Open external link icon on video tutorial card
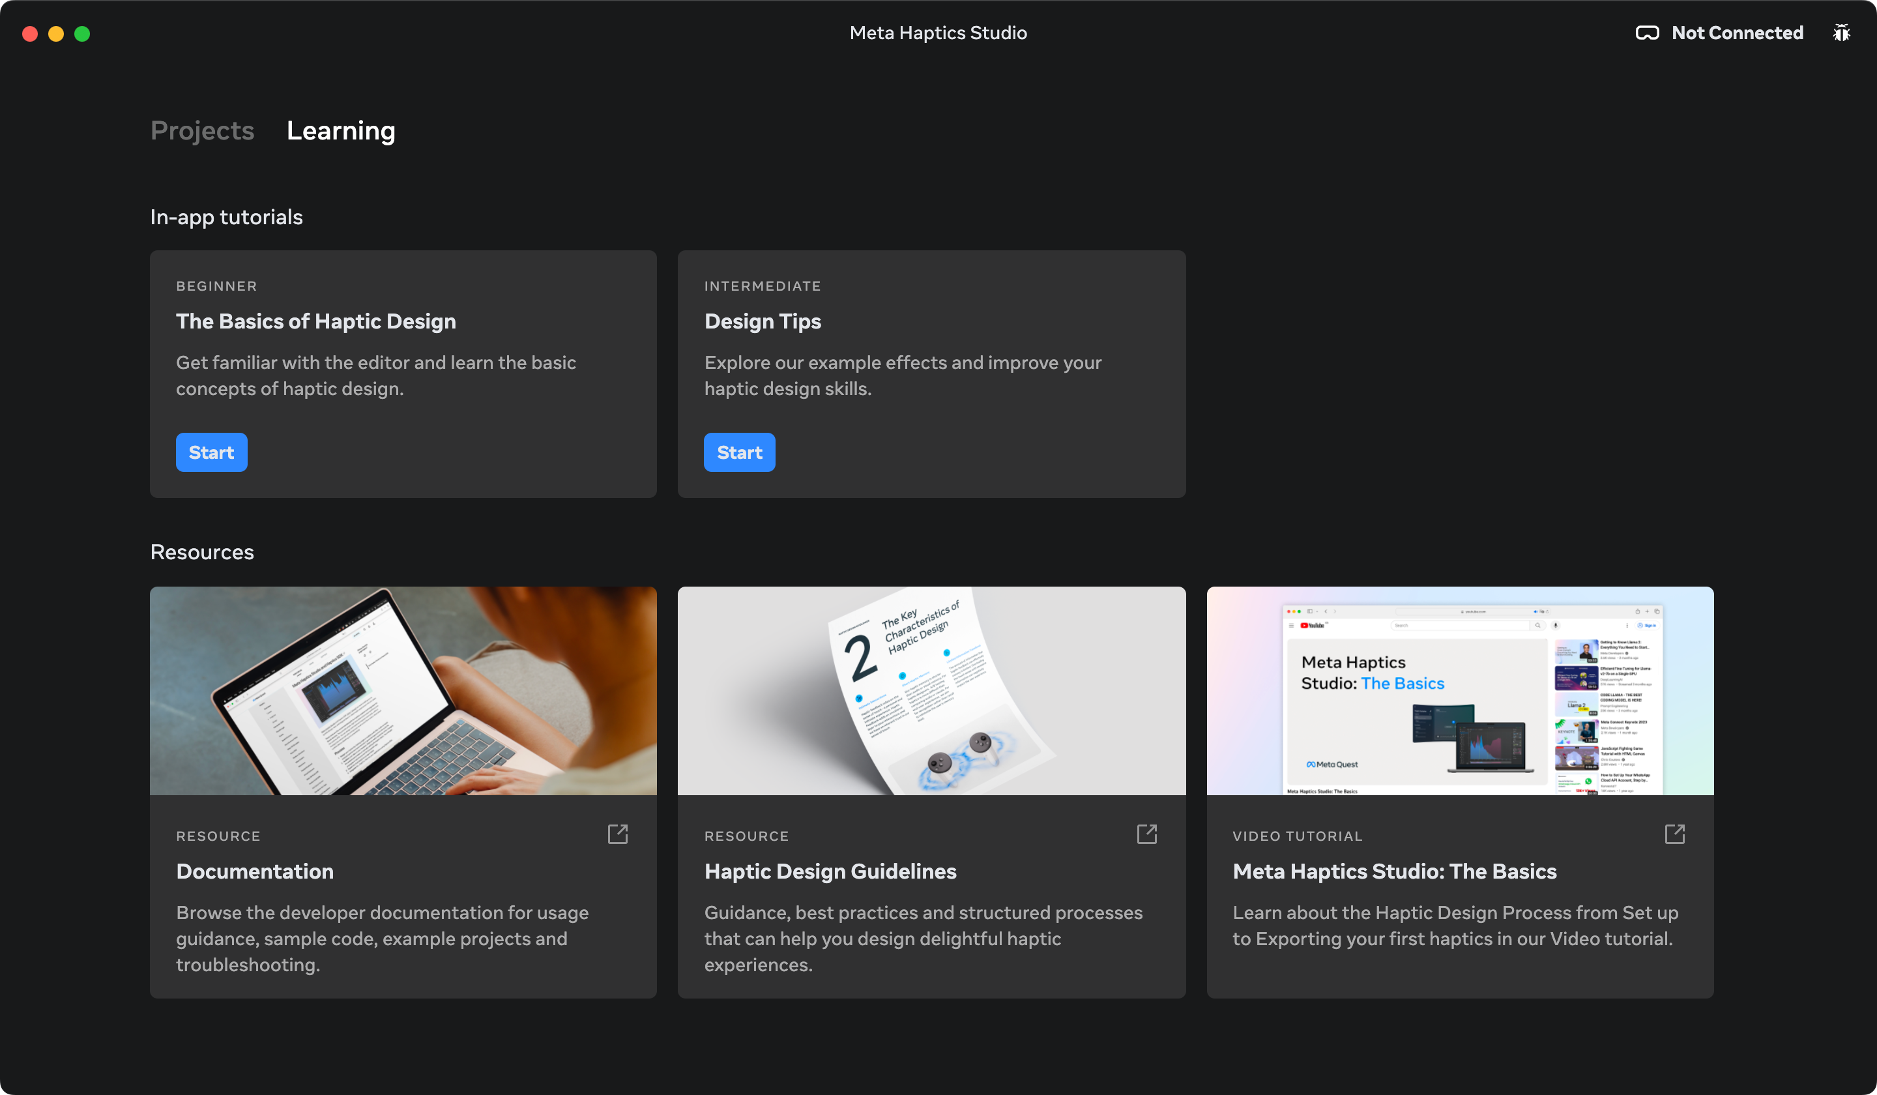1877x1095 pixels. [1674, 834]
